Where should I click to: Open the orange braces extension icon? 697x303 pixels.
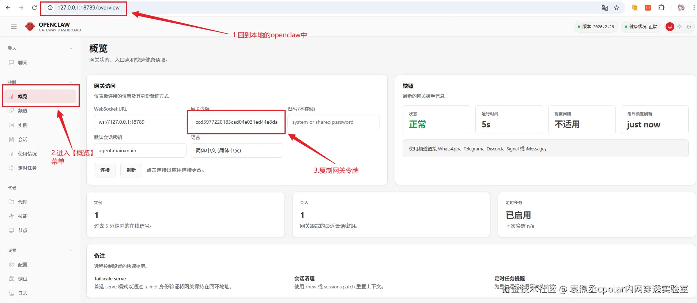[648, 8]
